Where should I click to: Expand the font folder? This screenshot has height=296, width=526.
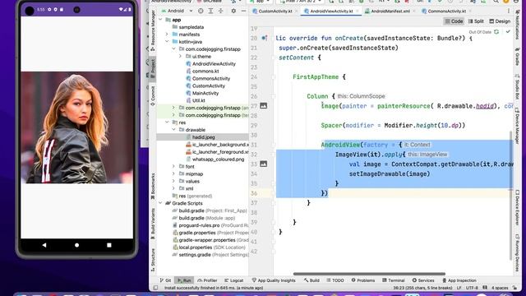tap(173, 166)
